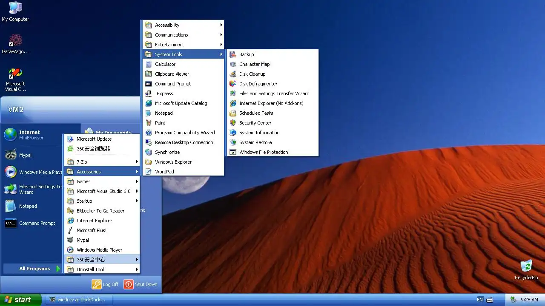Open the Internet MiniBrowser globe icon

[x=11, y=135]
